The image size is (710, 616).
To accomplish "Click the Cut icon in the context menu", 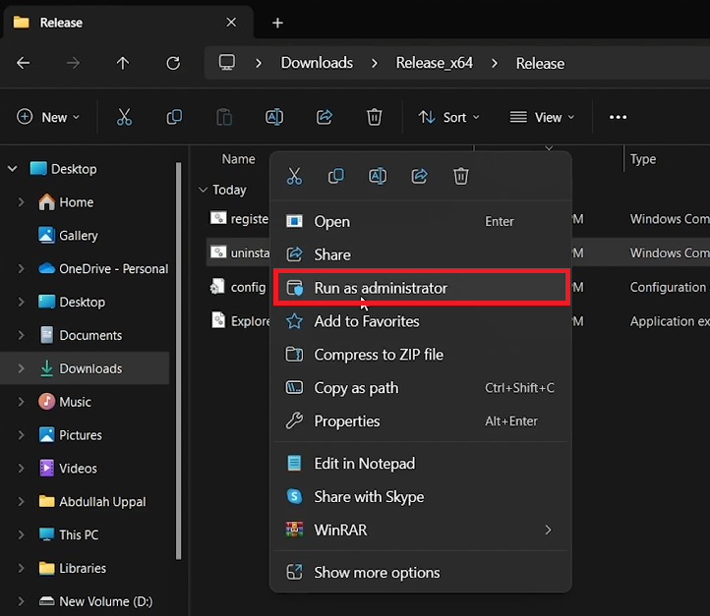I will [294, 177].
